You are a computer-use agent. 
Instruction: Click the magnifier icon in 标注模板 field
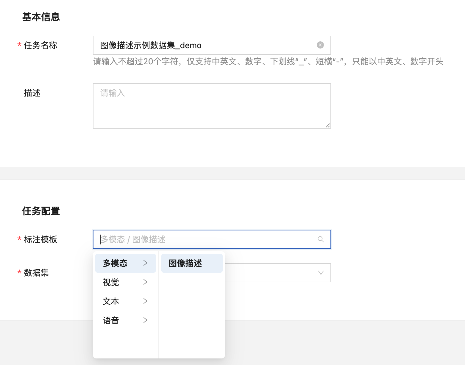coord(321,239)
